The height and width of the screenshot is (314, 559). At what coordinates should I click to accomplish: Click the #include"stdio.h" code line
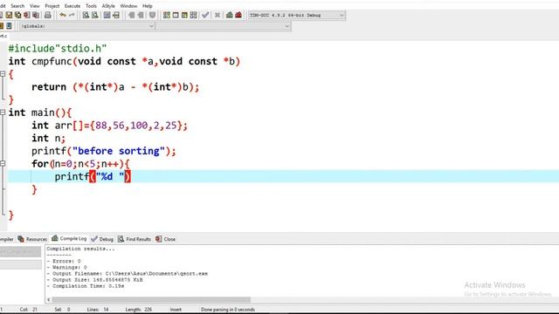click(58, 49)
